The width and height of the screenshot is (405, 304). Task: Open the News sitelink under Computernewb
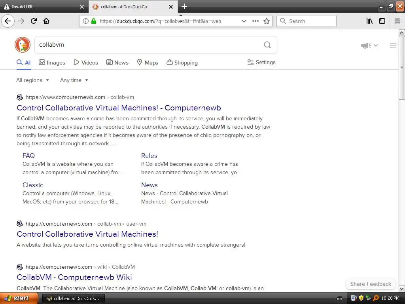[149, 185]
